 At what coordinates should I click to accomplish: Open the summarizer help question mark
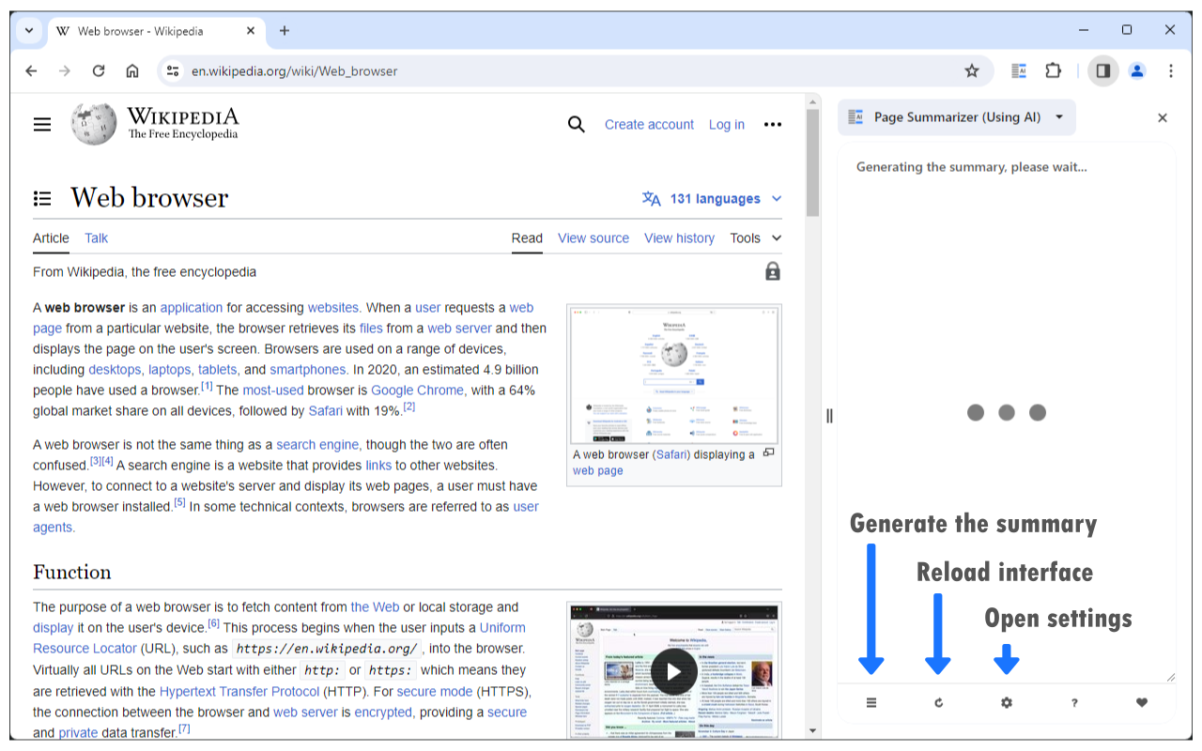click(1074, 702)
